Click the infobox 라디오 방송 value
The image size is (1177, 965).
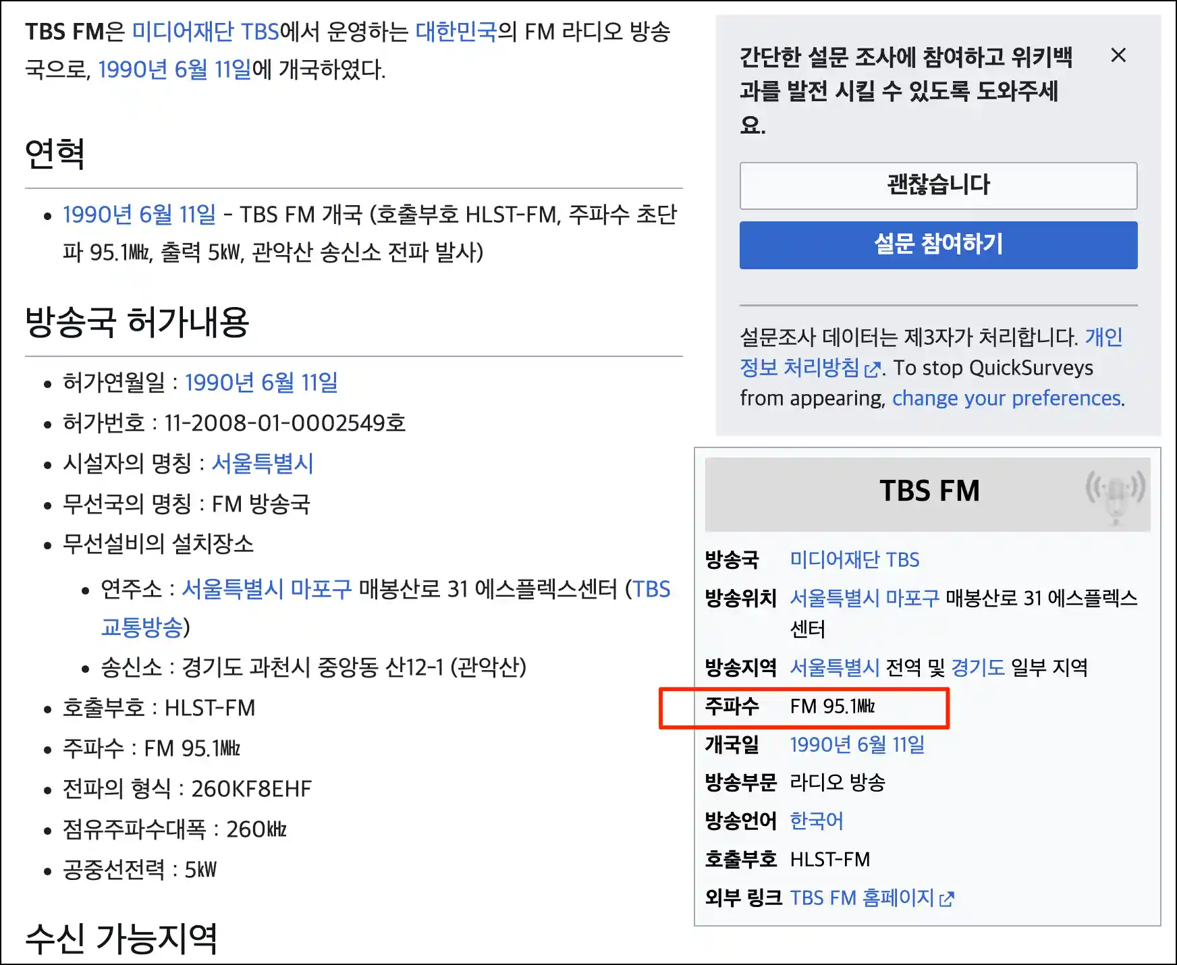tap(838, 783)
